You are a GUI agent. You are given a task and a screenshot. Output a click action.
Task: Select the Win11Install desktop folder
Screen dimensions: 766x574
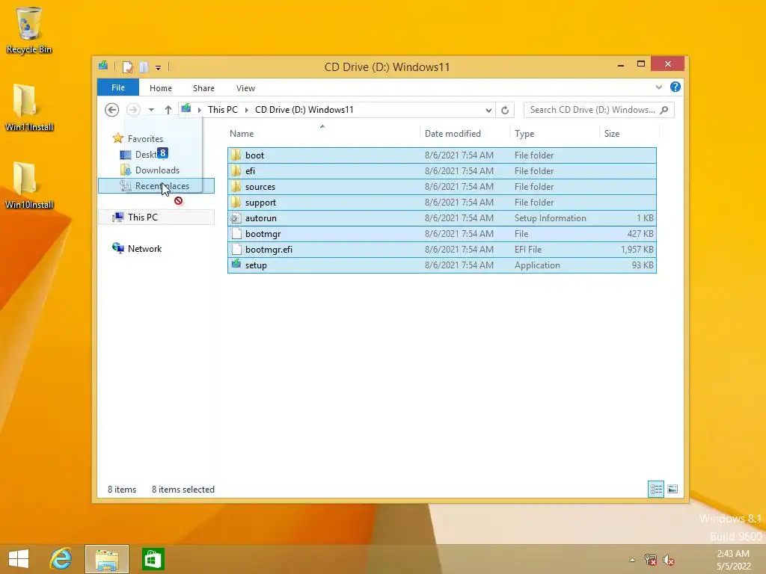pyautogui.click(x=29, y=108)
